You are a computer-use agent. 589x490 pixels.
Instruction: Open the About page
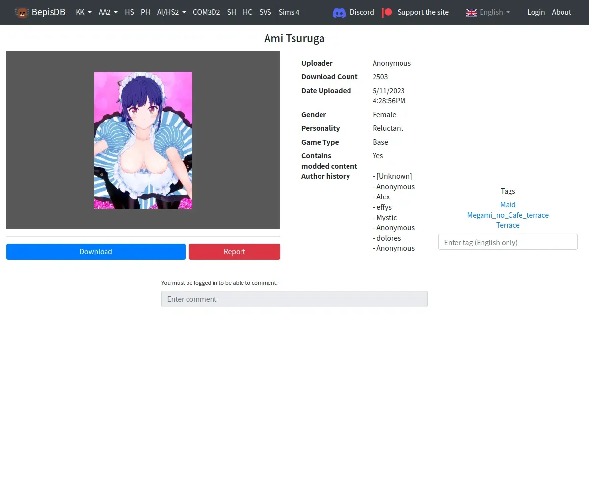[562, 12]
